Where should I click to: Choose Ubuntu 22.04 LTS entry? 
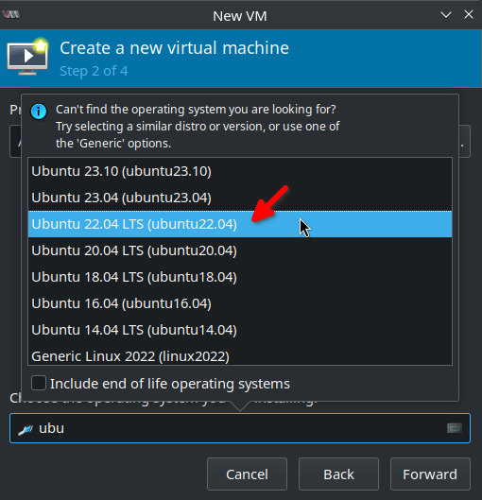click(x=240, y=224)
